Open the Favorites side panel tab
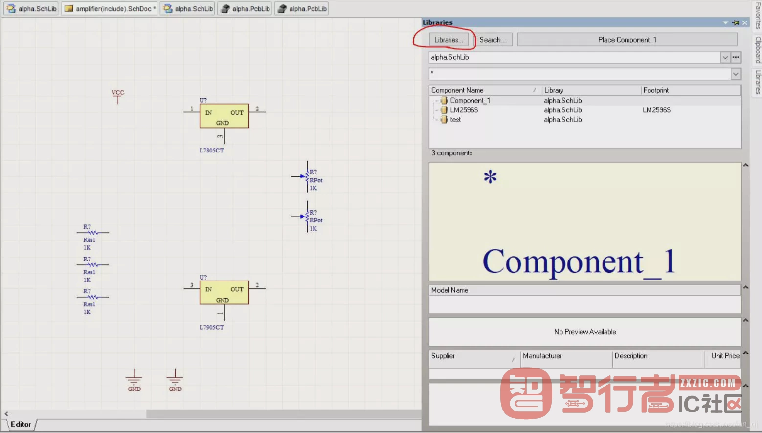 (x=758, y=16)
